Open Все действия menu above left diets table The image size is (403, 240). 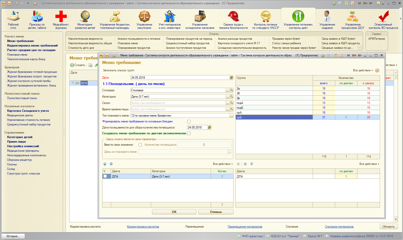(223, 164)
